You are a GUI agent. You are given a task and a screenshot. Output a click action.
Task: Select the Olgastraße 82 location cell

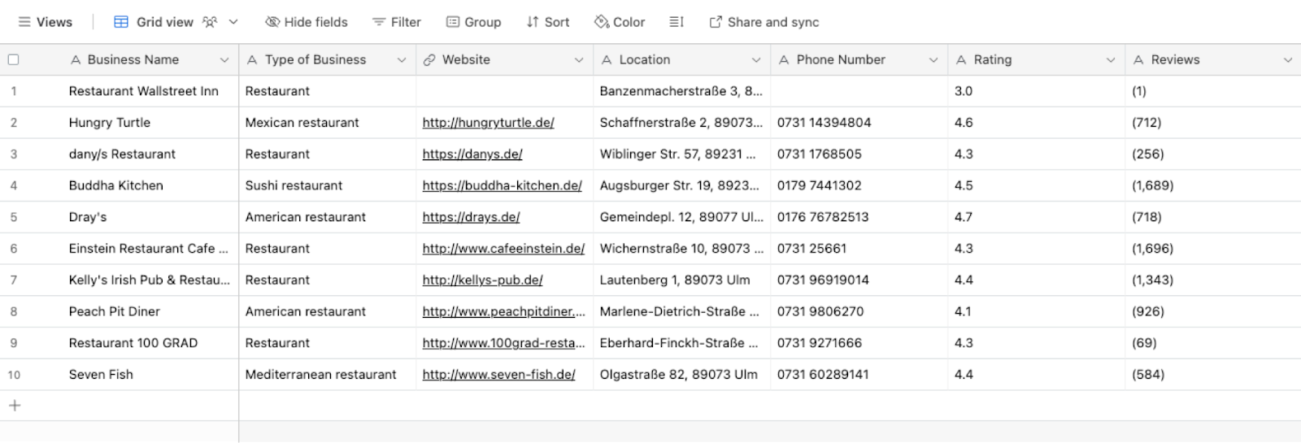click(x=682, y=375)
